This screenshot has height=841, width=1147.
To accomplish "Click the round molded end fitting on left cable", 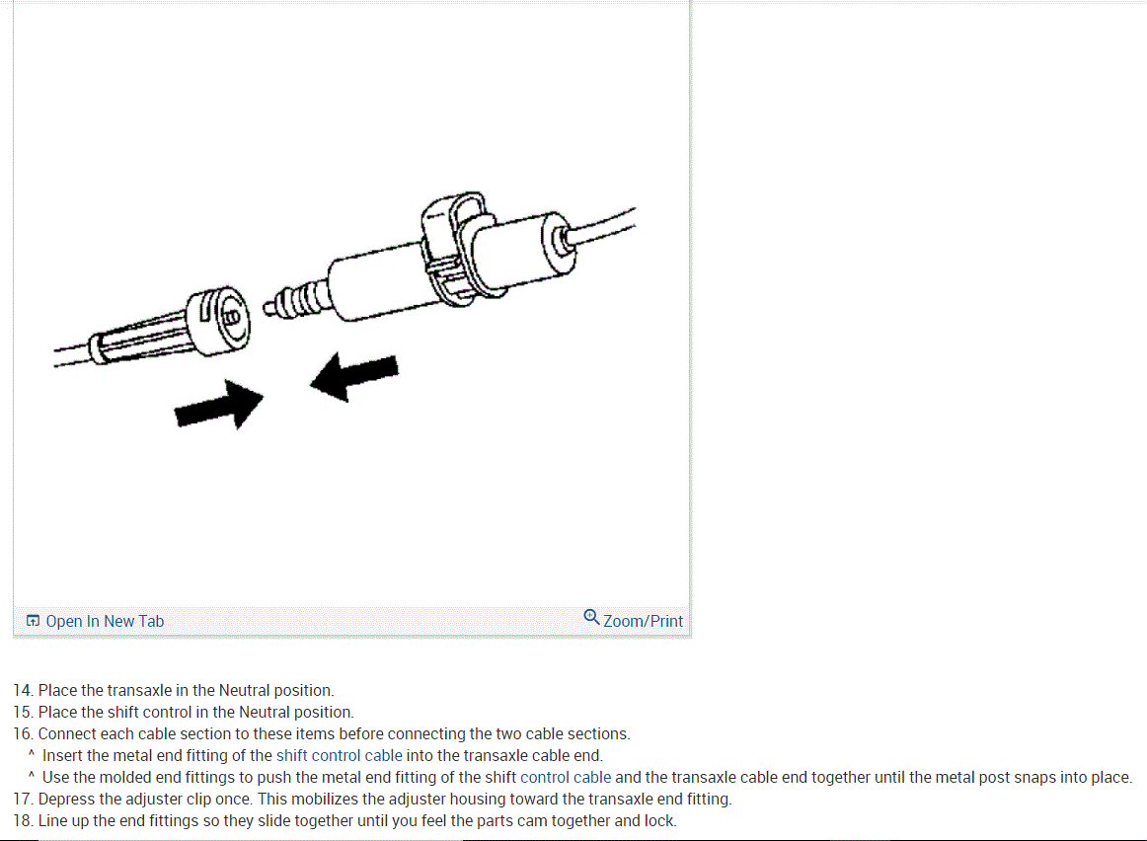I will 218,322.
